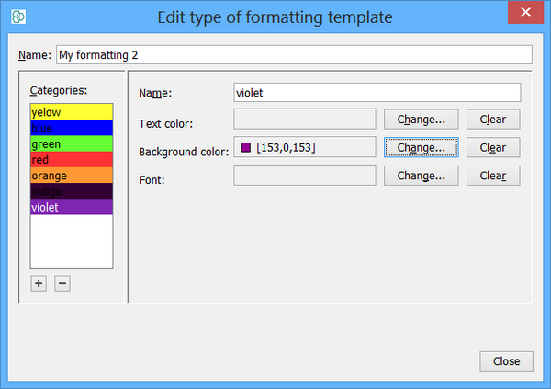Open Change dialog for Text color
The height and width of the screenshot is (389, 551).
[421, 120]
